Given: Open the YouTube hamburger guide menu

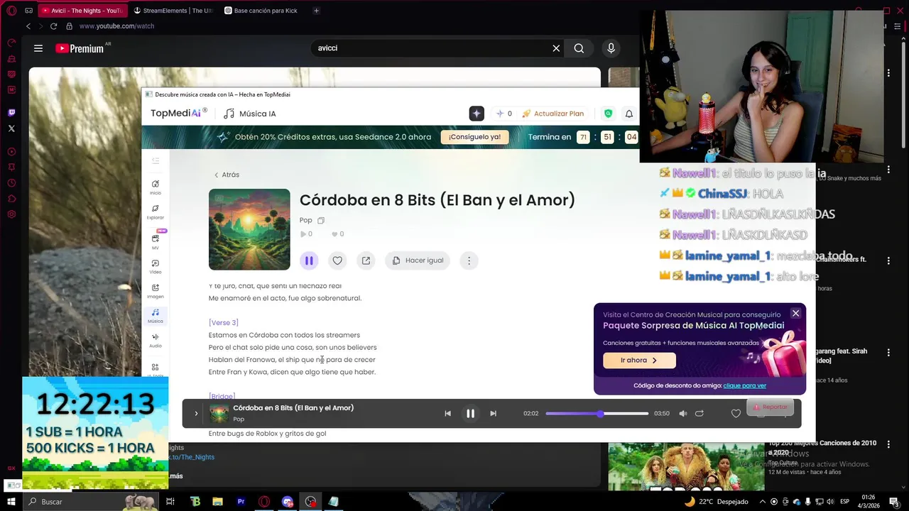Looking at the screenshot, I should click(x=38, y=48).
